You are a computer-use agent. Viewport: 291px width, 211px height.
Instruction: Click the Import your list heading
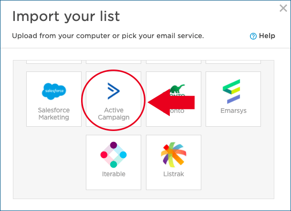coord(66,16)
